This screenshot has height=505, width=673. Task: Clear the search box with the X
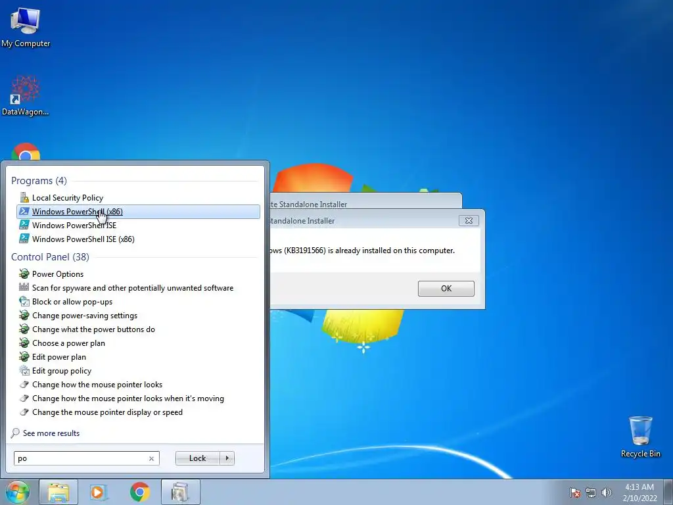point(152,458)
